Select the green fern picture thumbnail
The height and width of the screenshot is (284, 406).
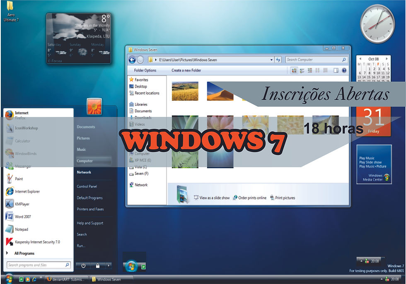[185, 158]
